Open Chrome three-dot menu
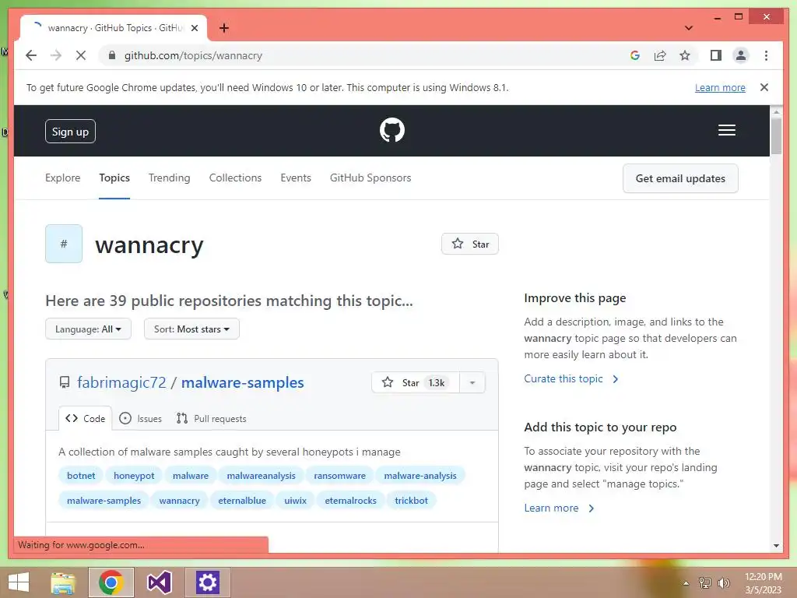This screenshot has width=797, height=598. click(x=766, y=55)
